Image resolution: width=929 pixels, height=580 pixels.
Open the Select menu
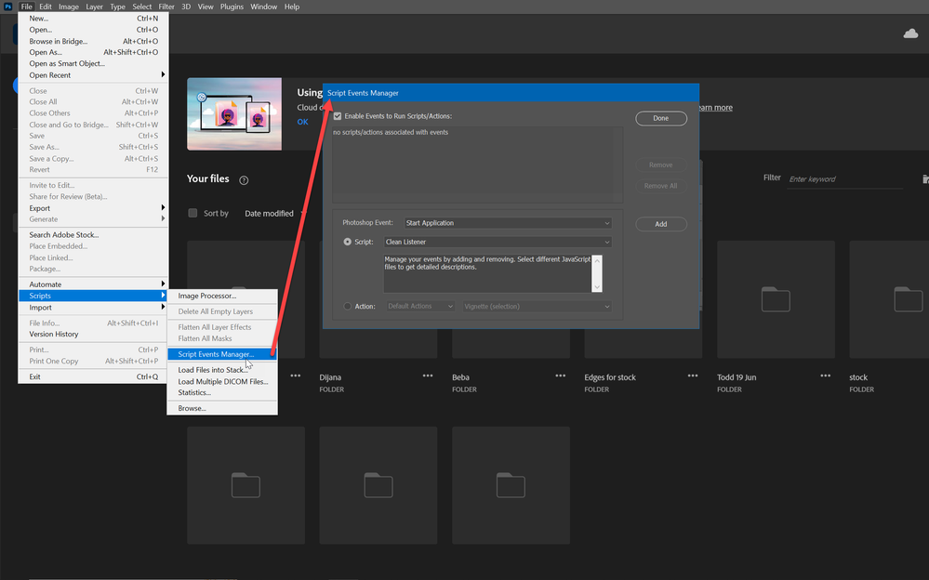click(142, 7)
